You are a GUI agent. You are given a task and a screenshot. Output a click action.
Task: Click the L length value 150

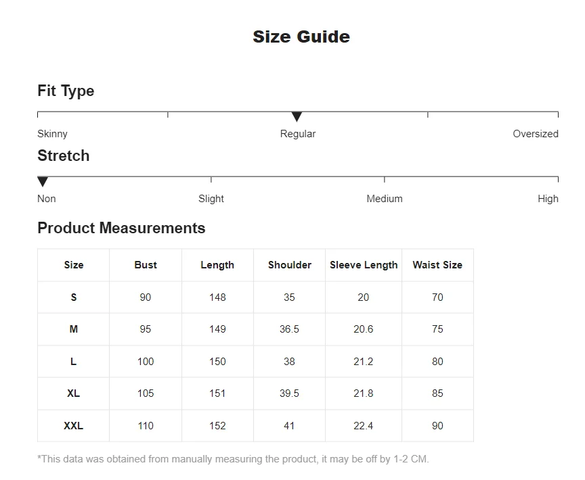[x=217, y=362]
